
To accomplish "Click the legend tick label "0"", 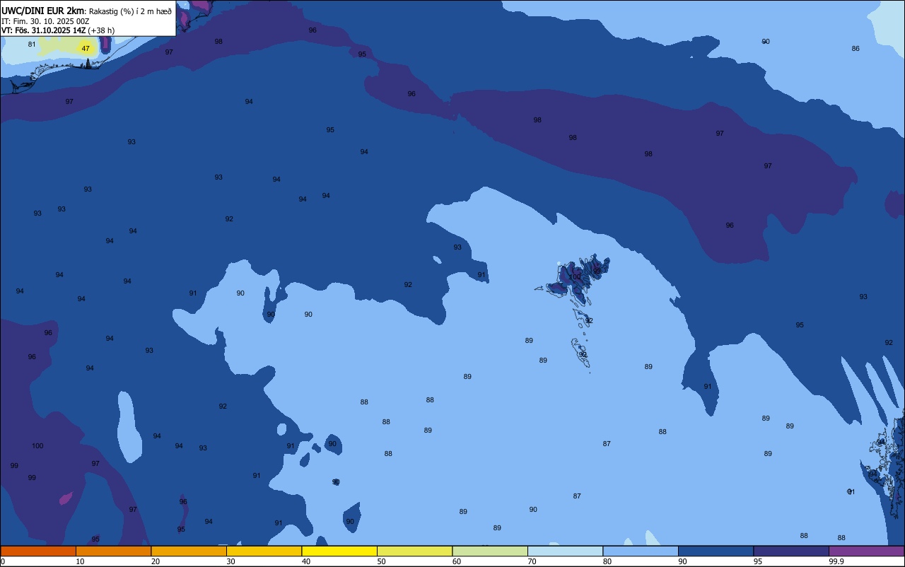I will pos(3,561).
